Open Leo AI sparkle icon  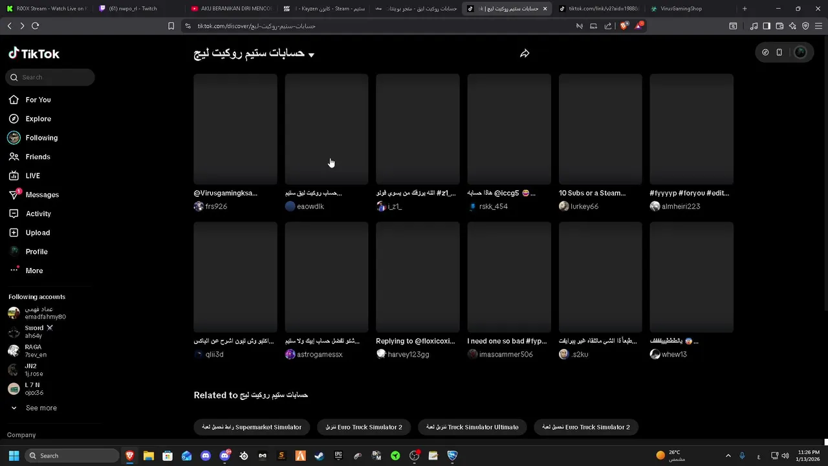[792, 26]
